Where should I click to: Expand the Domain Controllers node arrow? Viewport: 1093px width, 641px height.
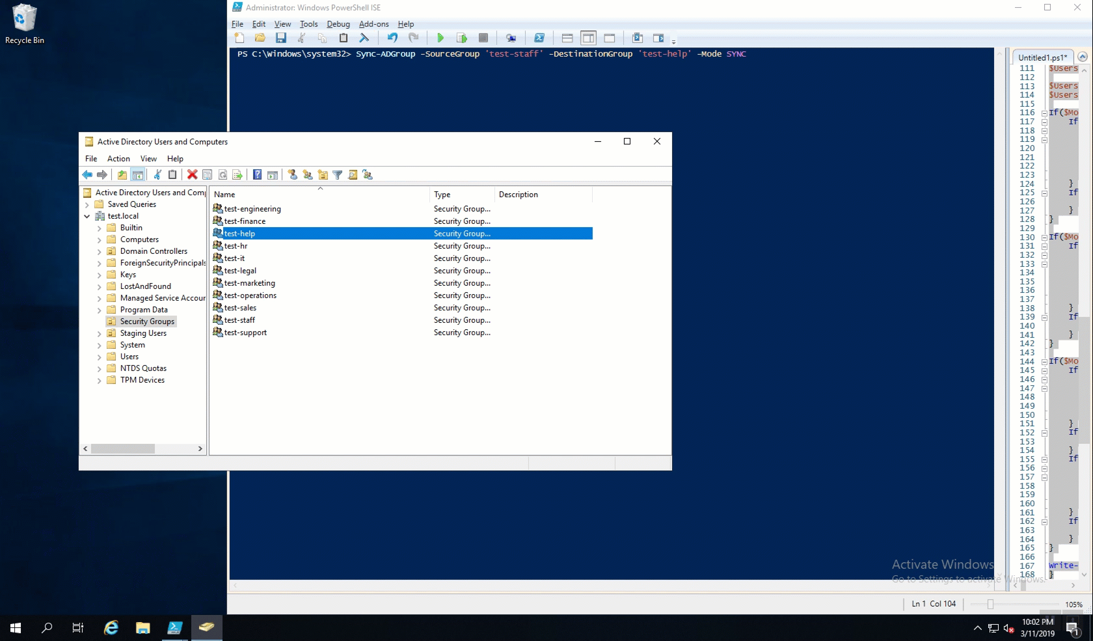point(100,251)
